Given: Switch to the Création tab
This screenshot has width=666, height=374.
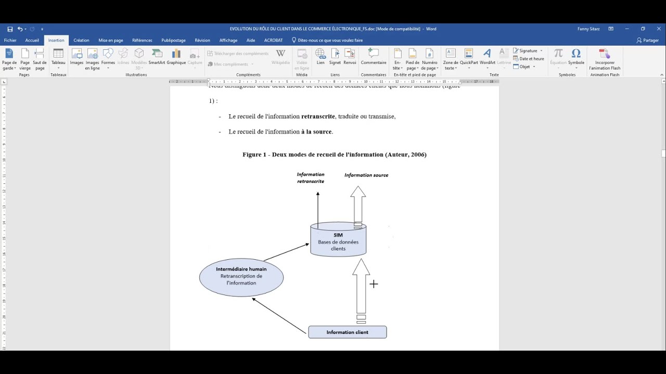Looking at the screenshot, I should point(81,41).
